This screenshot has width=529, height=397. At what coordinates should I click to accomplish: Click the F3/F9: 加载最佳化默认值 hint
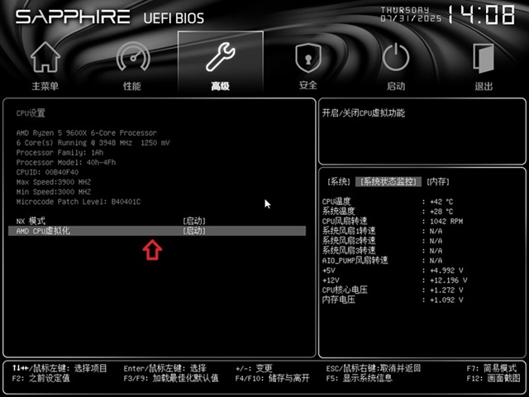point(171,378)
